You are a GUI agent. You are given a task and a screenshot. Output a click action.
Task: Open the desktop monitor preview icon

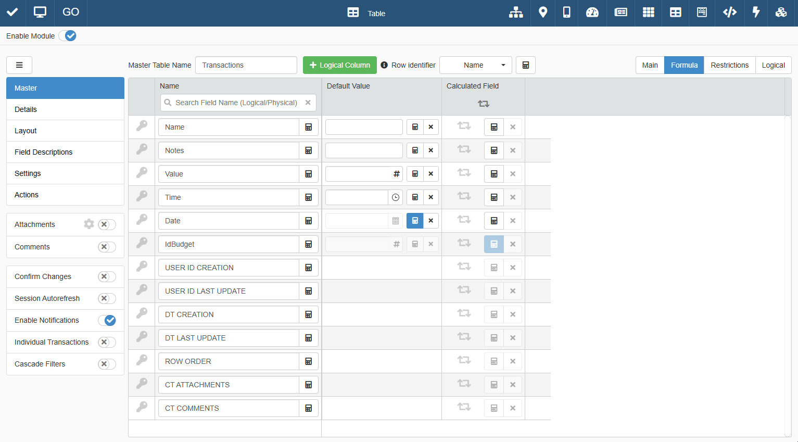[x=40, y=12]
